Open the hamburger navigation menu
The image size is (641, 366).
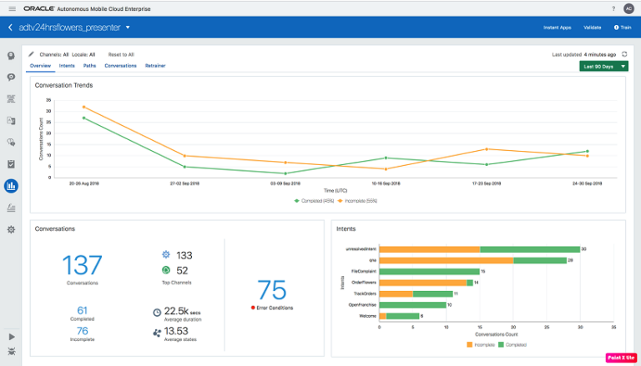pyautogui.click(x=11, y=8)
